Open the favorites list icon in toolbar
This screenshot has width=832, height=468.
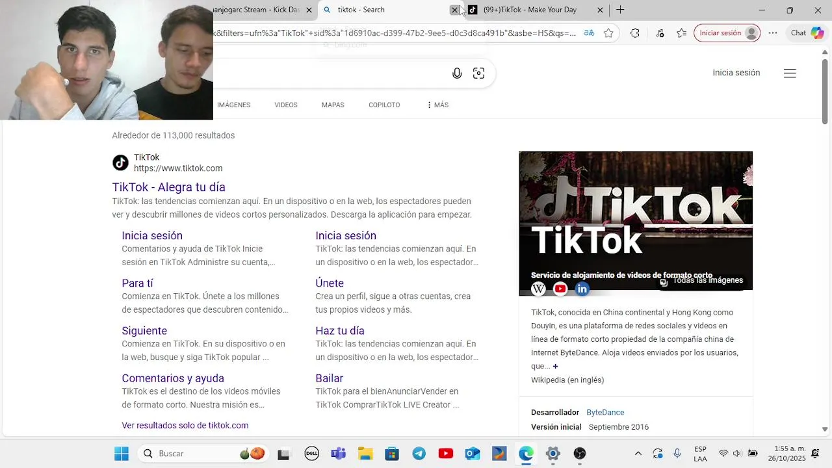coord(681,33)
